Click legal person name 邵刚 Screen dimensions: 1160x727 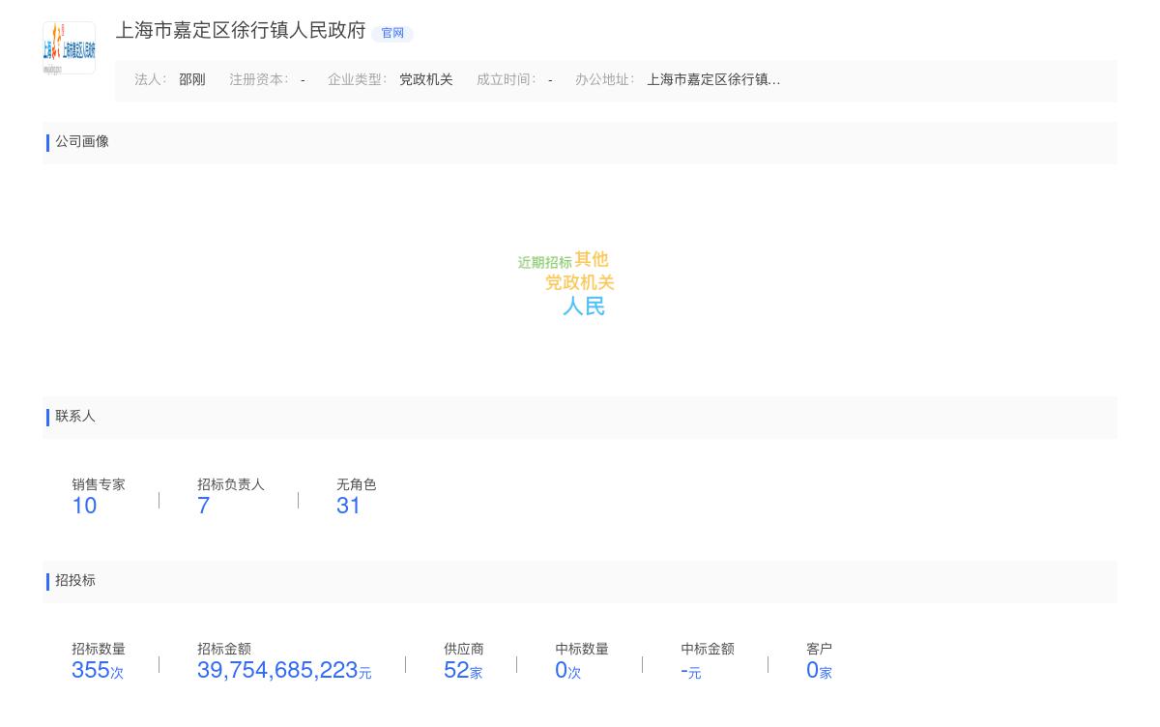(192, 80)
